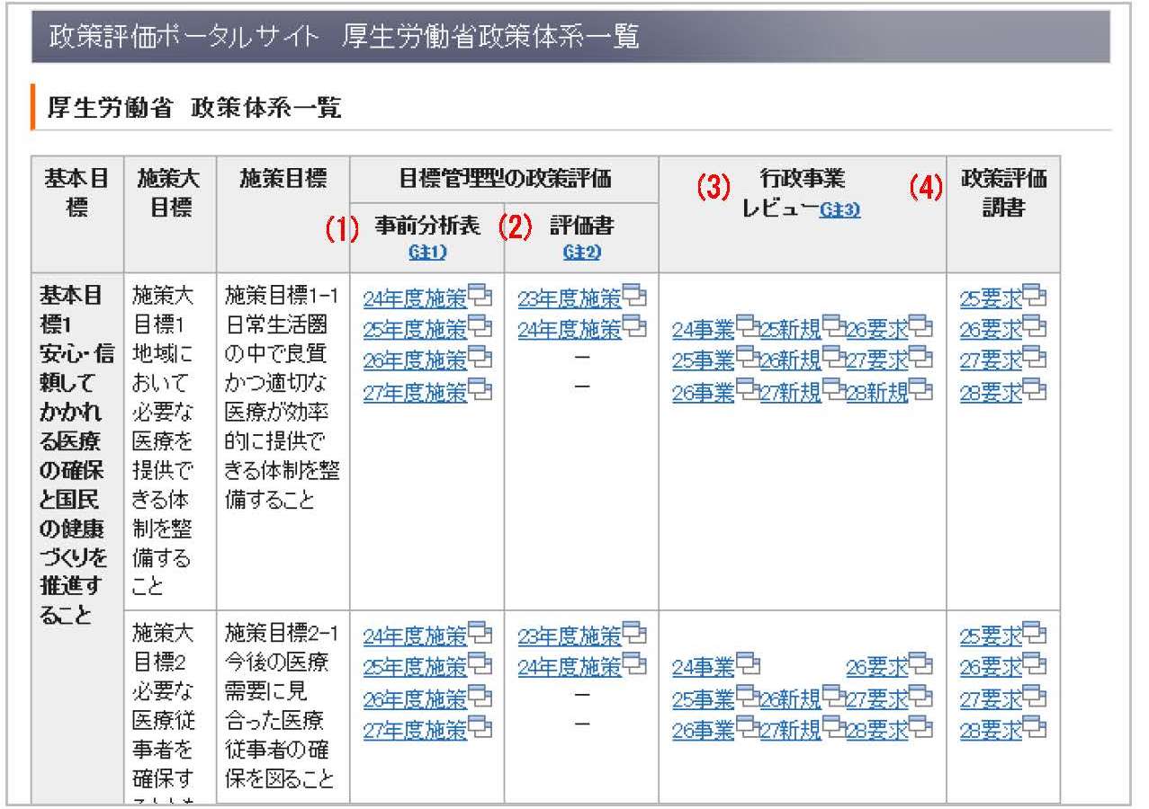
Task: Open 事前分析表 24年度施策 link in 施策目標2-1 row
Action: [416, 636]
